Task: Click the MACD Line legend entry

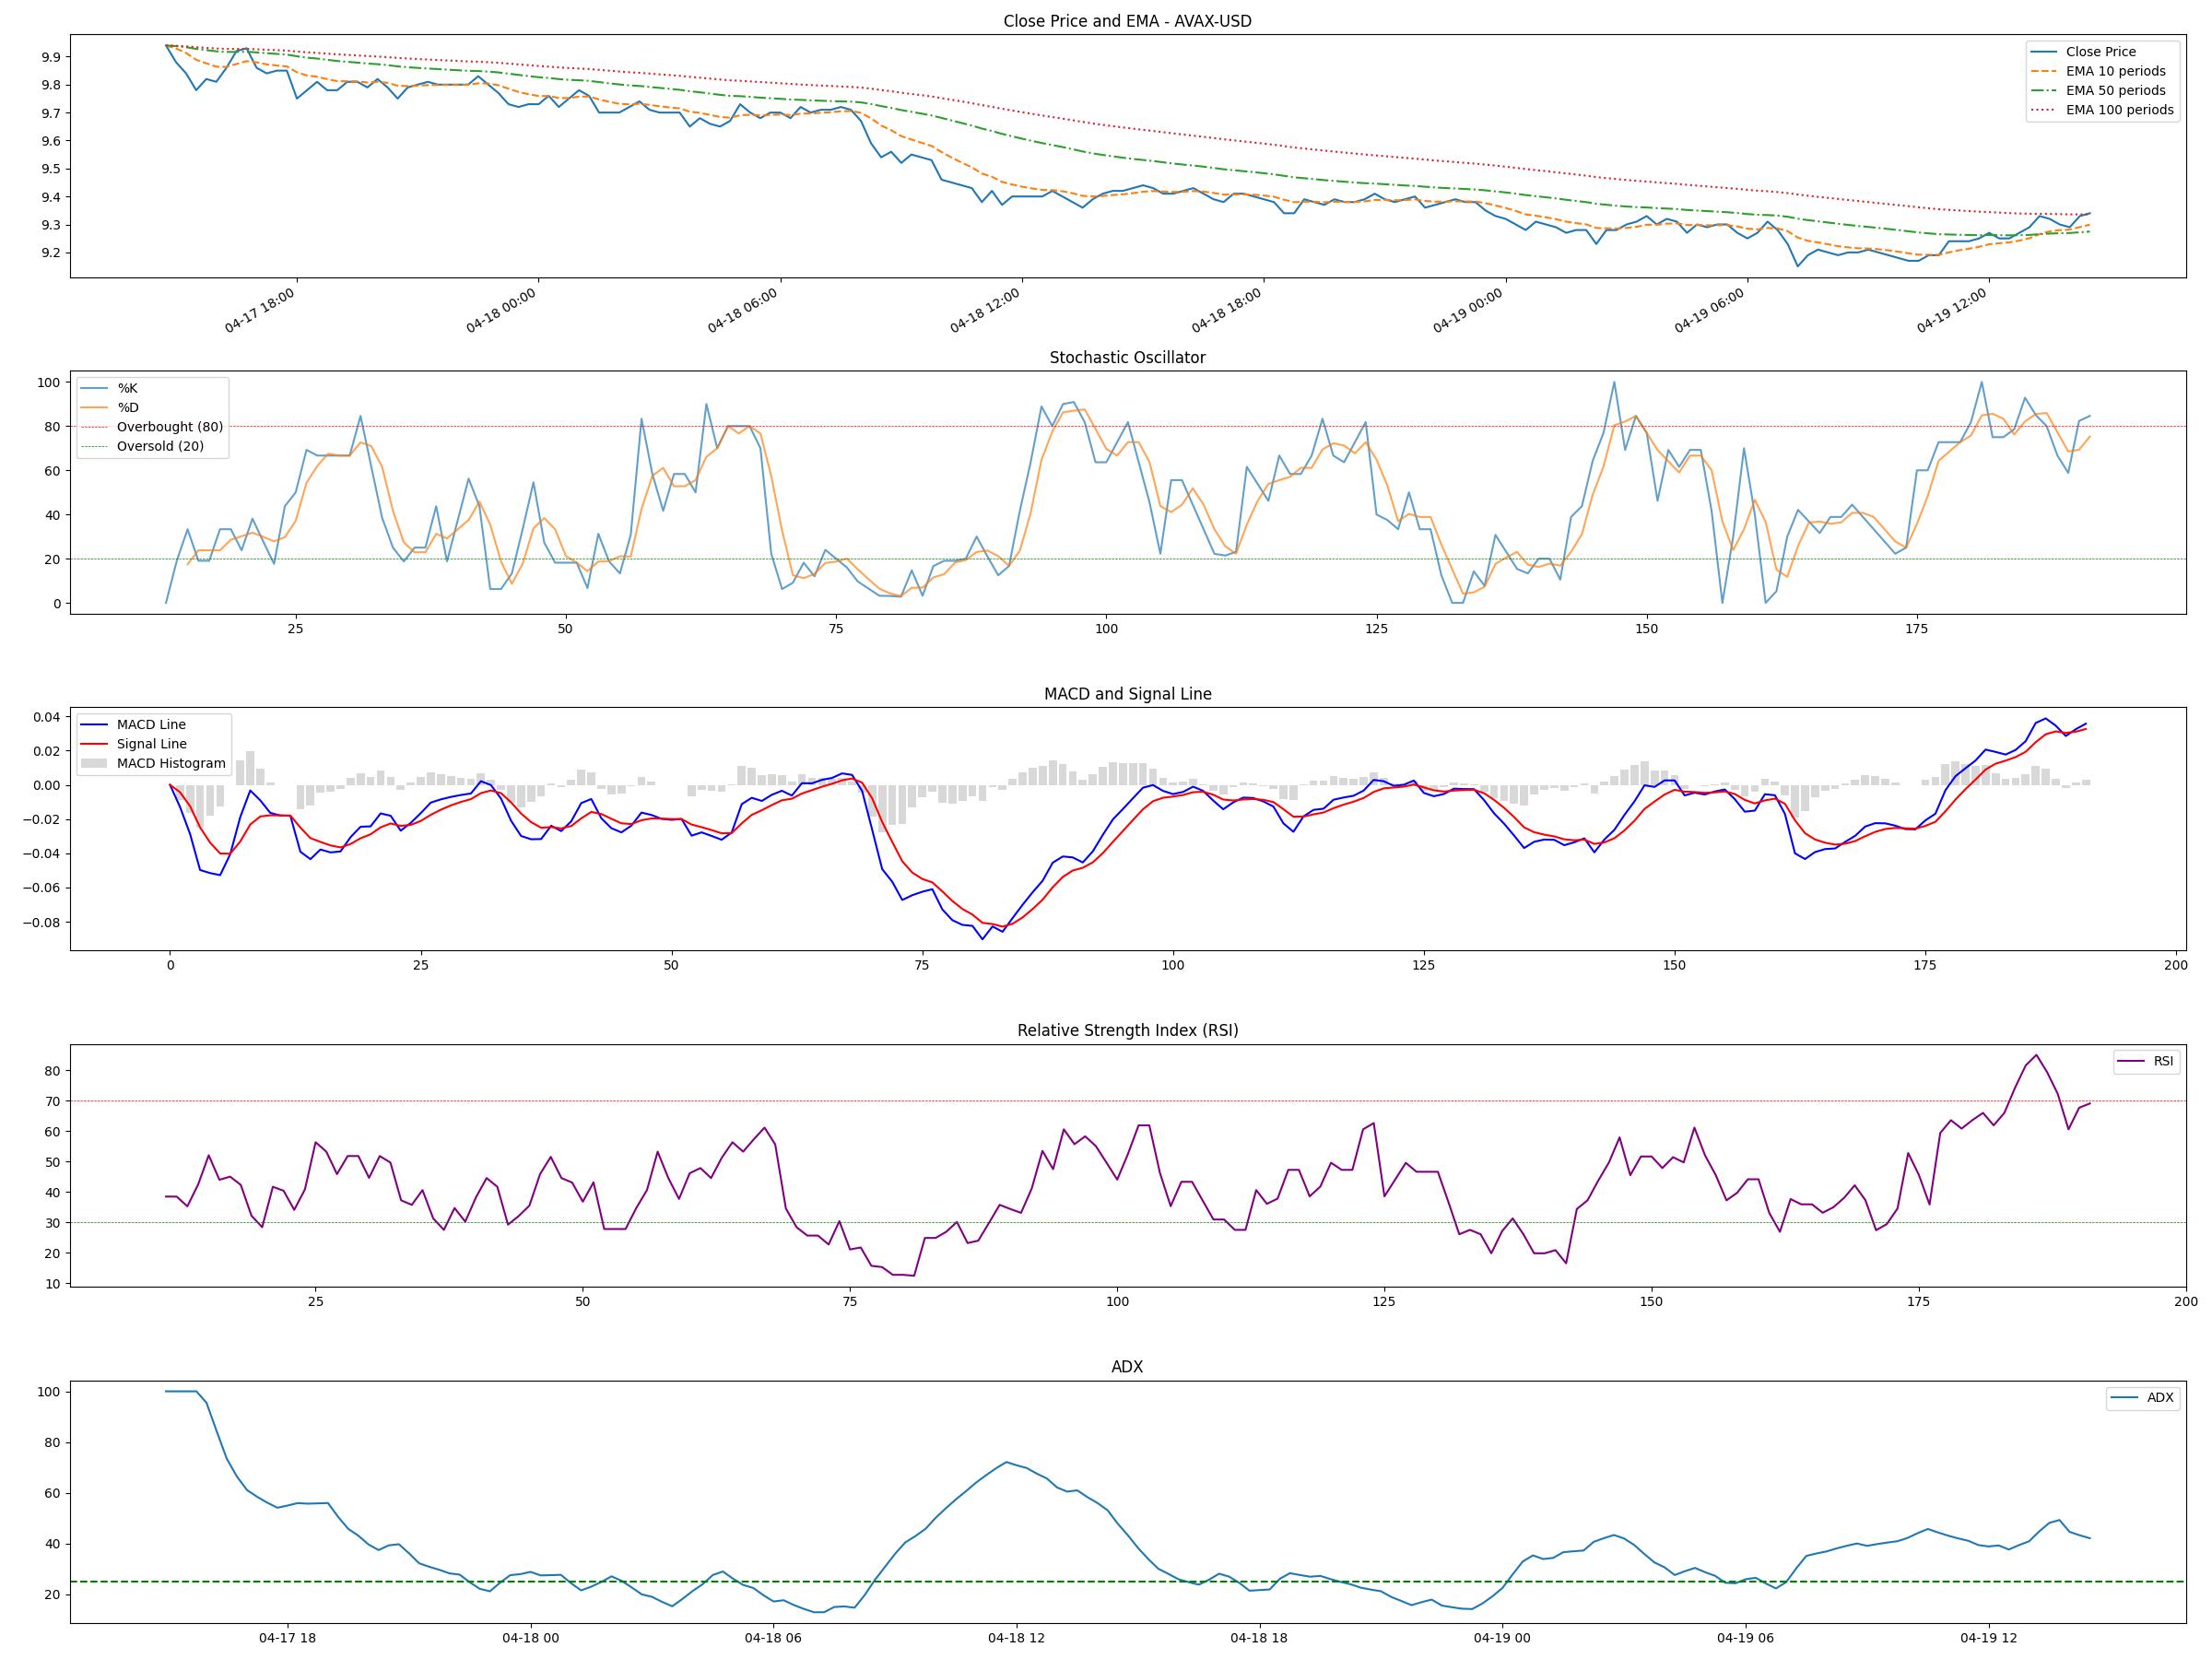Action: pos(150,725)
